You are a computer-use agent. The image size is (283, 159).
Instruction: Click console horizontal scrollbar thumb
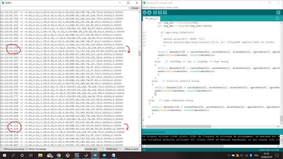click(184, 146)
